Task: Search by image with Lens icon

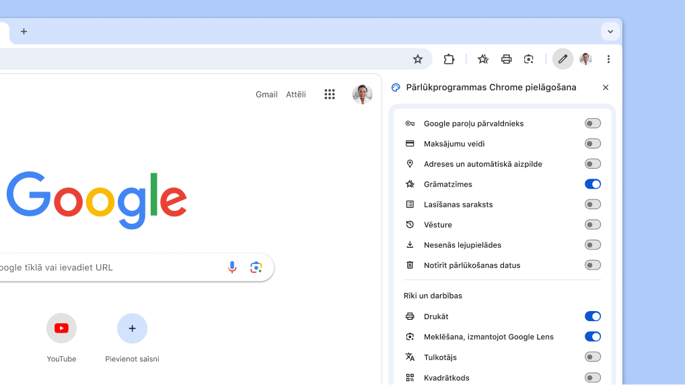Action: [x=256, y=267]
